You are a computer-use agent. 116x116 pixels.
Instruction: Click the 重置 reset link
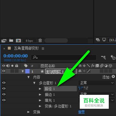click(x=81, y=112)
